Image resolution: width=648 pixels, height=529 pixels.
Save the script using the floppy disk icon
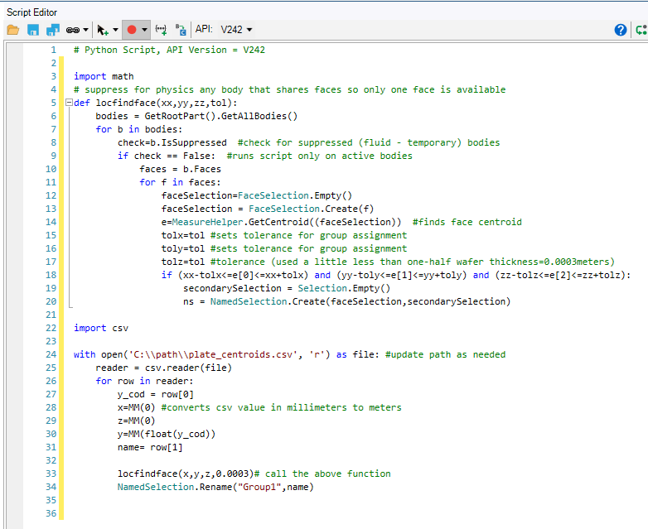point(33,30)
